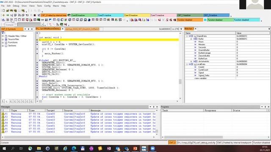
Task: Select Core00 inactive status button
Action: (x=84, y=15)
